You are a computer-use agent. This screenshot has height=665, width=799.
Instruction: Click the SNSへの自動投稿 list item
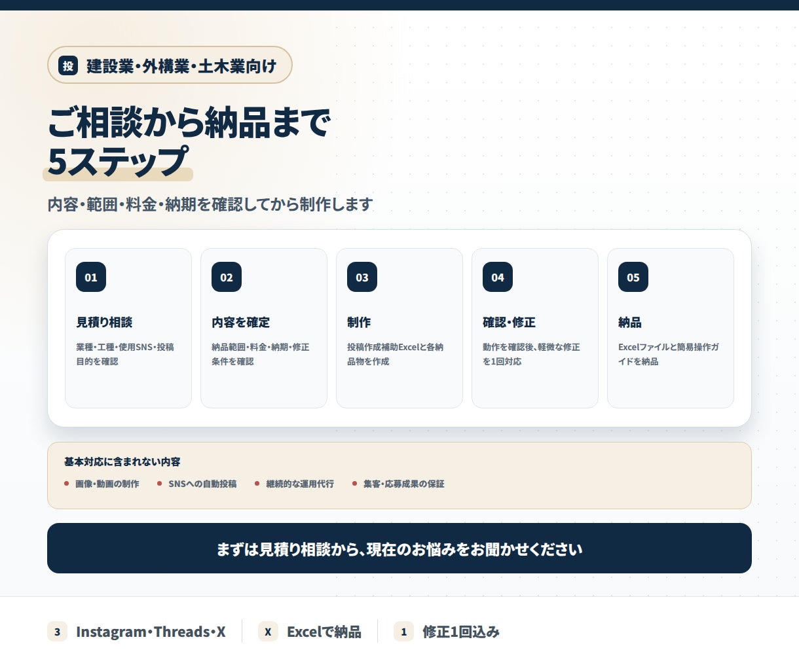[202, 484]
